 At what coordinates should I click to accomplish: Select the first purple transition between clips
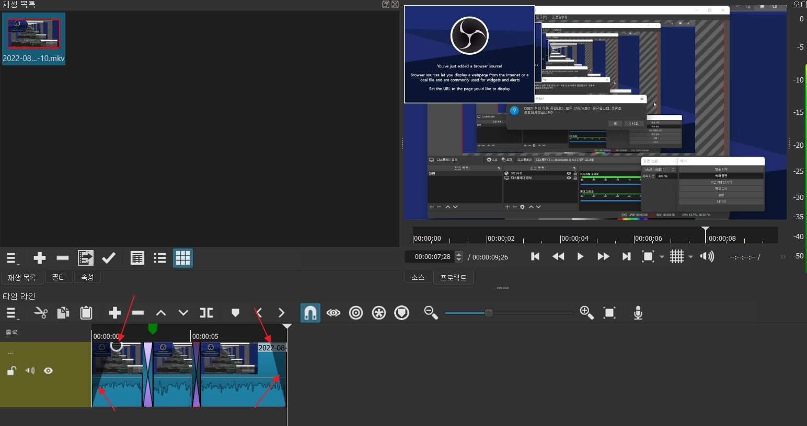coord(148,374)
